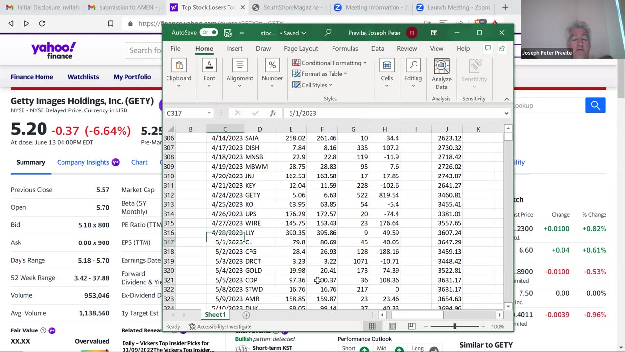Expand the formula bar chevron
Screen dimensions: 625x352
(506, 113)
